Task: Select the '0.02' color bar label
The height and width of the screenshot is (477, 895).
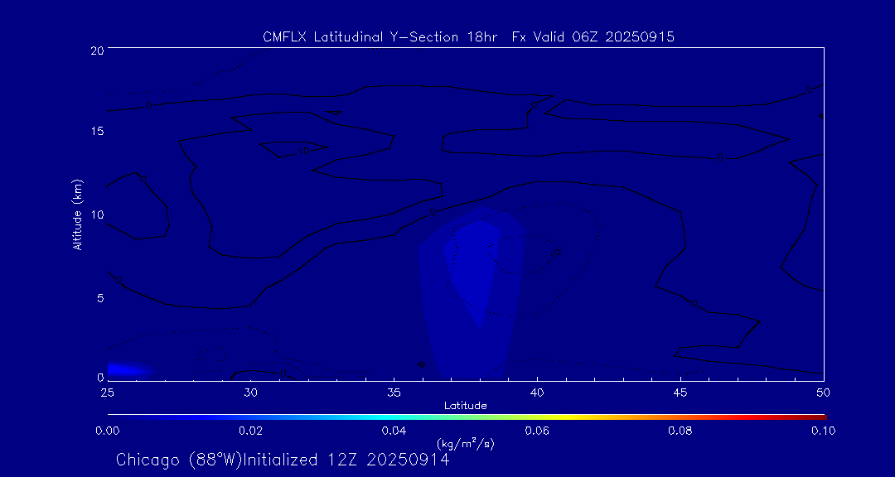Action: tap(250, 431)
